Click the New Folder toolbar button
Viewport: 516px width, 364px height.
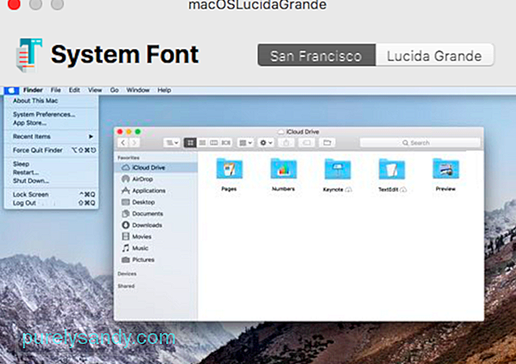[327, 143]
